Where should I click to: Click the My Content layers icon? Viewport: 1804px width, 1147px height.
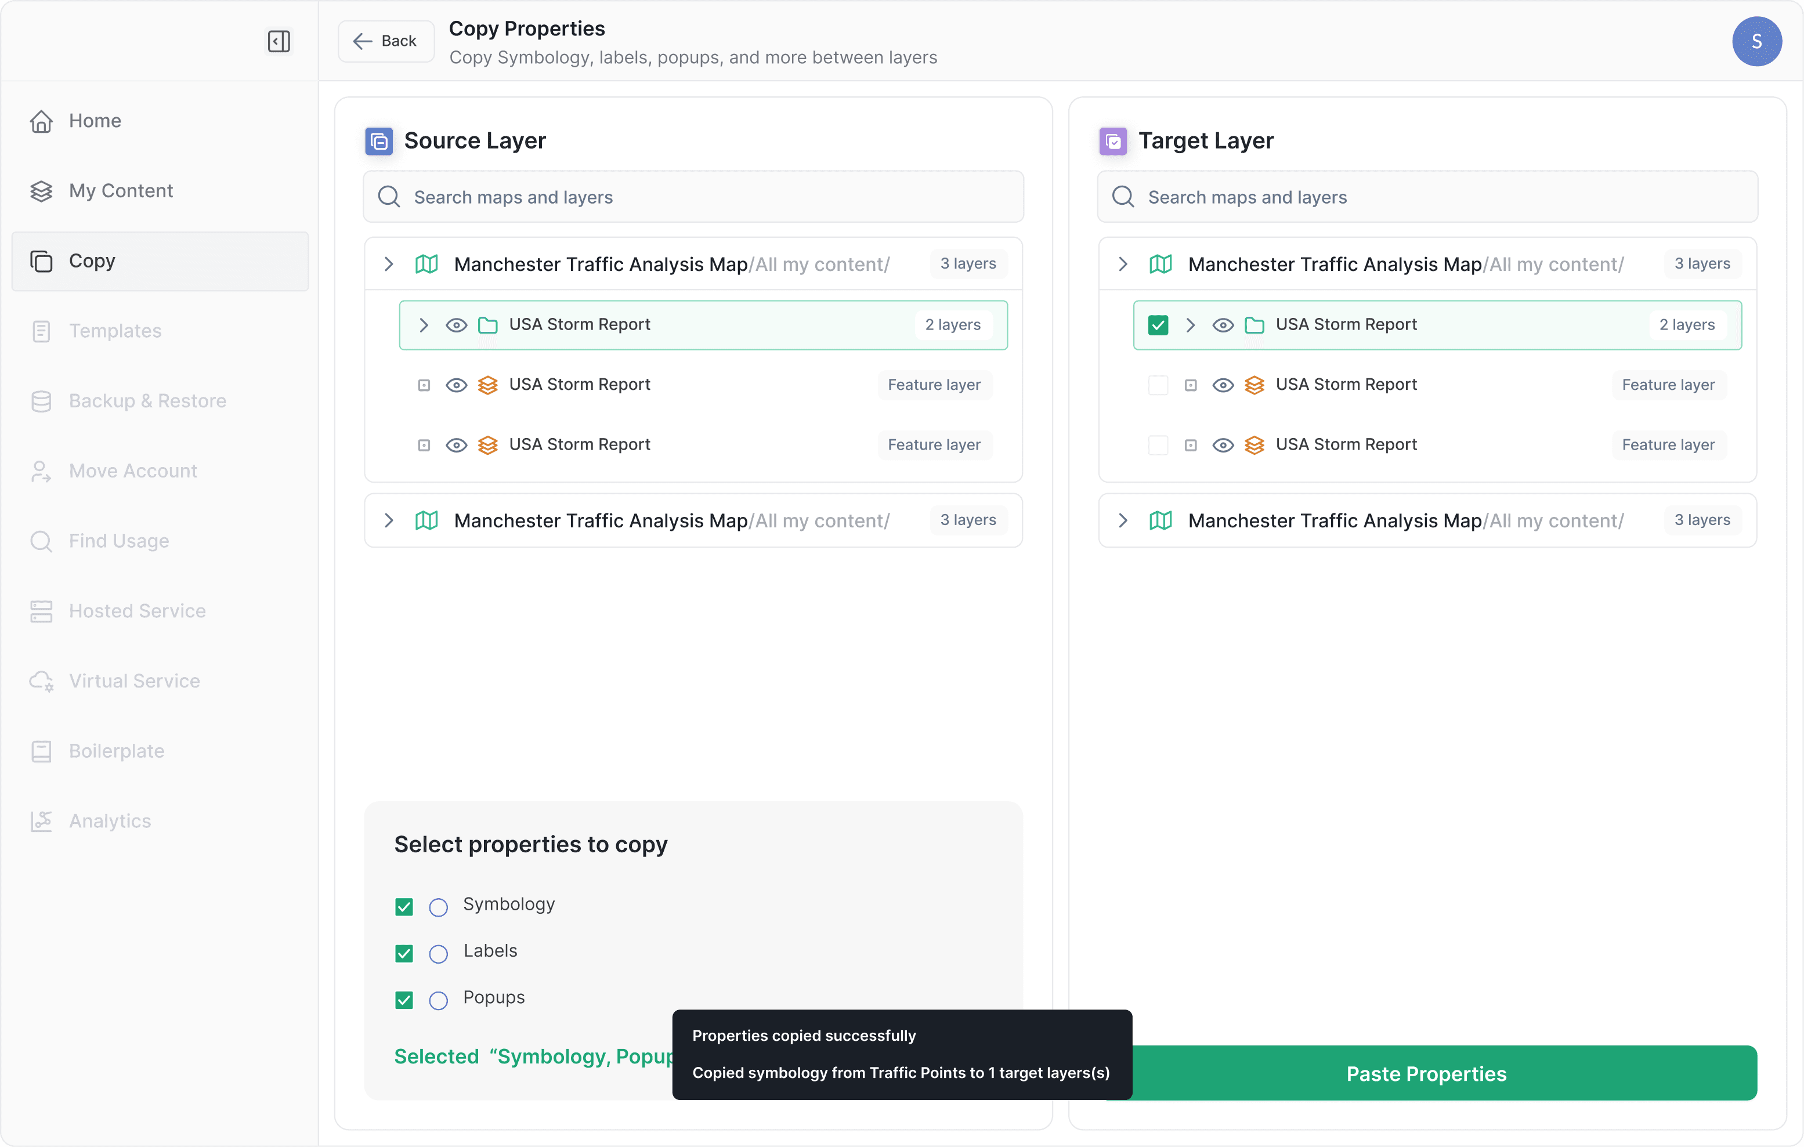coord(41,191)
